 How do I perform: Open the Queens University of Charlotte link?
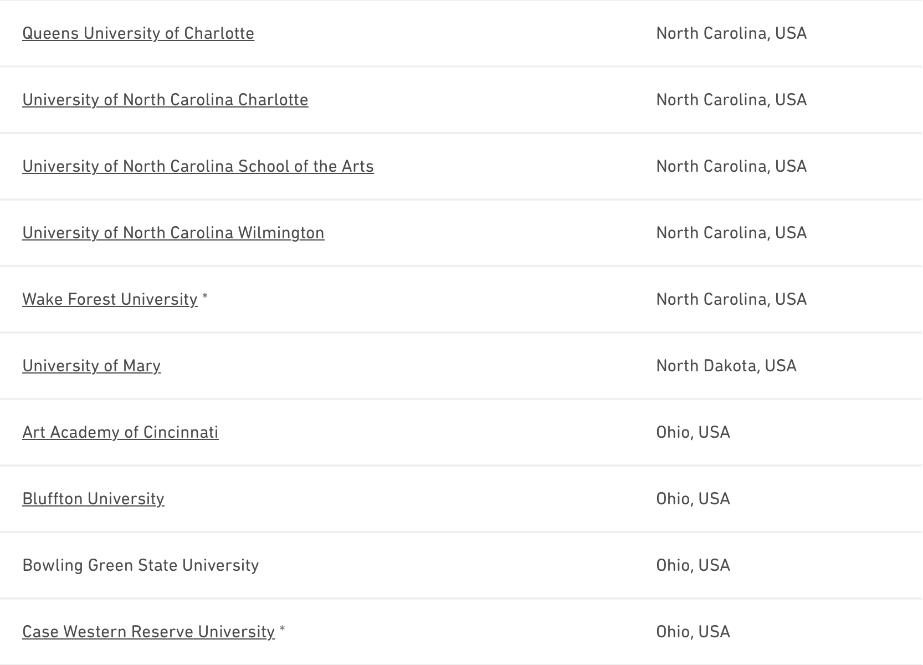pyautogui.click(x=138, y=33)
